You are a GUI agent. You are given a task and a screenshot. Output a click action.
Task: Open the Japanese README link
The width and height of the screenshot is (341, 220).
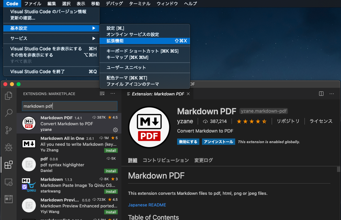coord(147,205)
